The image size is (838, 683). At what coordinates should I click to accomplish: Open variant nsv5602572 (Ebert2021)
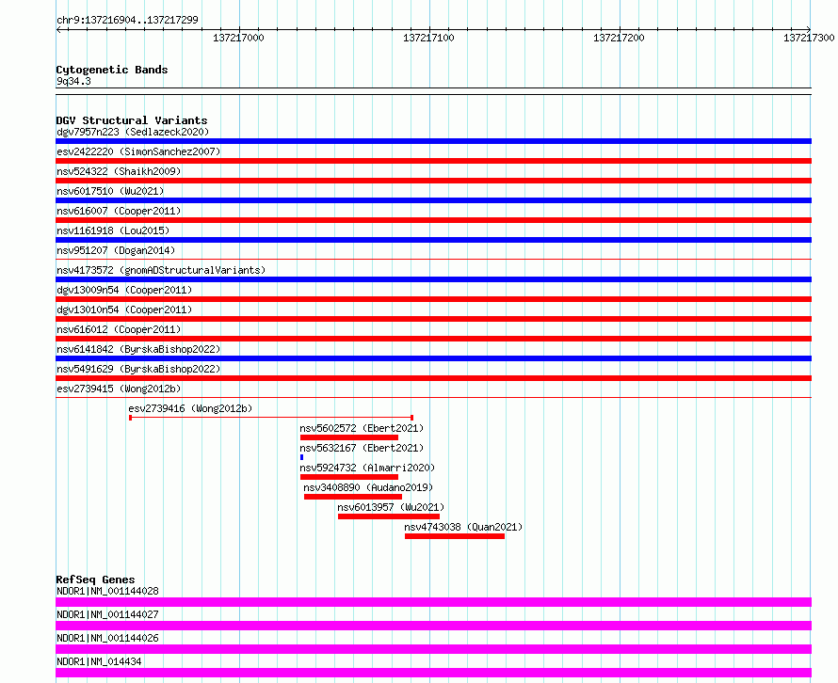tap(362, 428)
